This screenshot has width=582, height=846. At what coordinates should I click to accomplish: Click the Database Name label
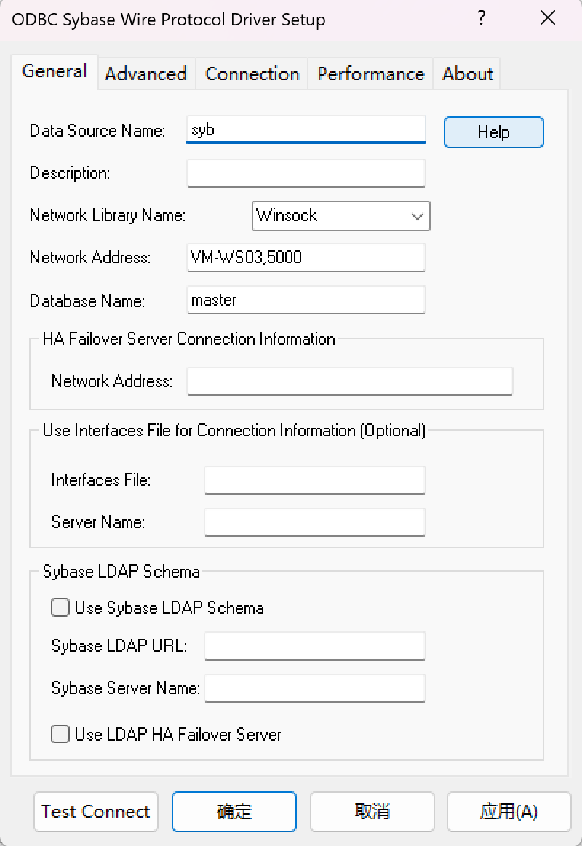[87, 300]
